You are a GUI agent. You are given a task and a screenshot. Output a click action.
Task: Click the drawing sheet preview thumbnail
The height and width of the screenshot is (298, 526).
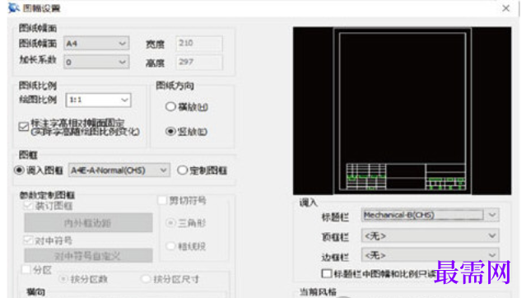[x=402, y=111]
